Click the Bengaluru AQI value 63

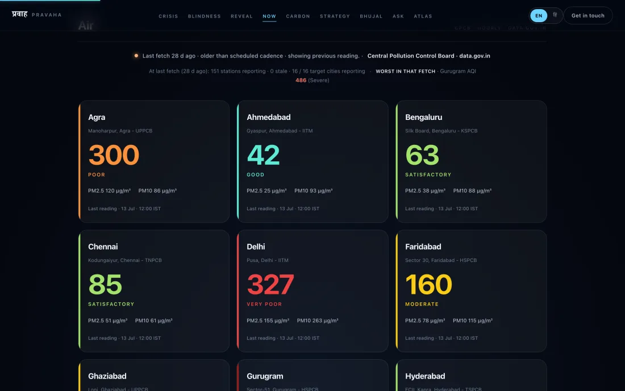coord(422,155)
